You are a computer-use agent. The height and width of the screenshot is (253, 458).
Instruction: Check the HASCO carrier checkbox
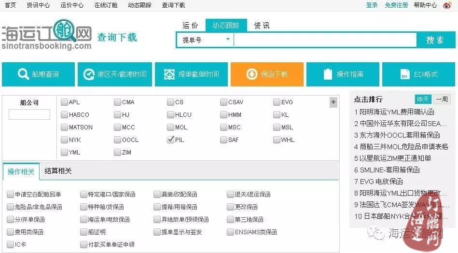click(x=64, y=114)
